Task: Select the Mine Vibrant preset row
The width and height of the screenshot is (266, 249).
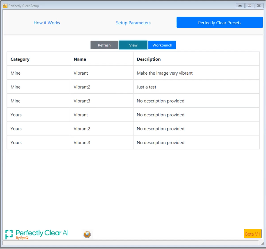Action: tap(133, 73)
